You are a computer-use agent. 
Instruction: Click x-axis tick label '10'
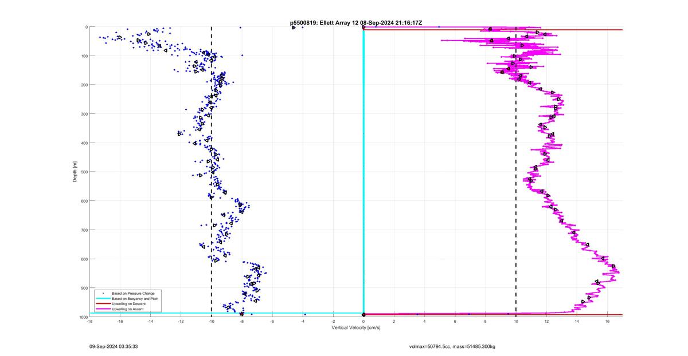pos(516,322)
